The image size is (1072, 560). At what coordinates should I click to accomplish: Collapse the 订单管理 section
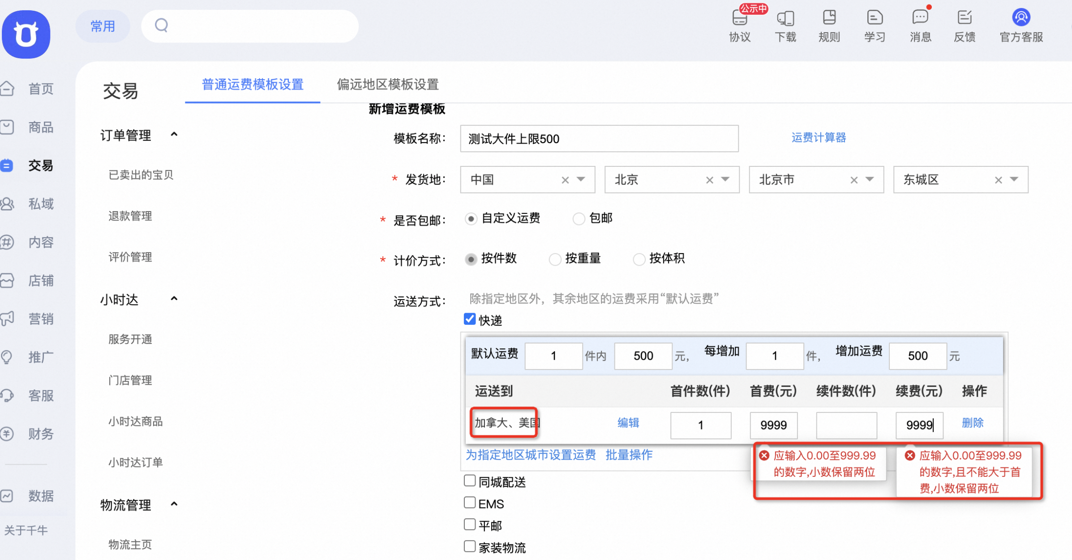pyautogui.click(x=174, y=134)
